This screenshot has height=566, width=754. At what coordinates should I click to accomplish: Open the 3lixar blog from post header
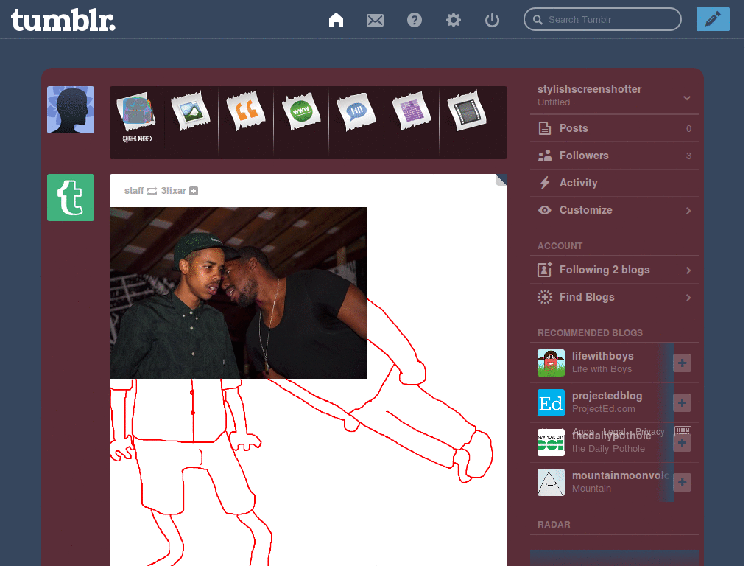tap(173, 191)
